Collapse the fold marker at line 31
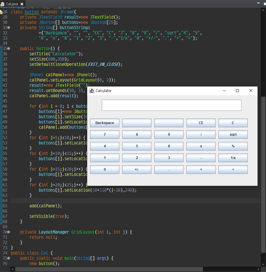 [x=9, y=28]
